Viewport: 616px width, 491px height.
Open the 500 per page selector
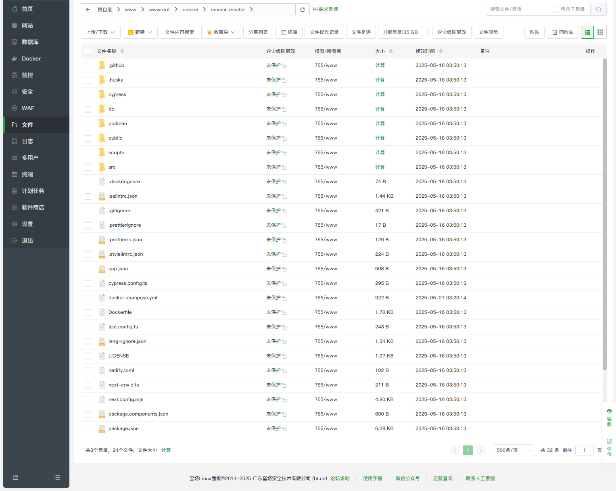click(x=514, y=450)
